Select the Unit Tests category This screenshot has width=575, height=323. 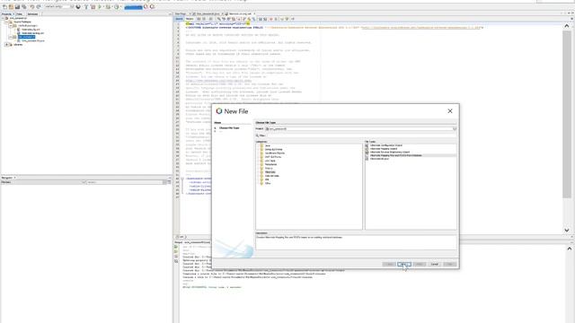coord(270,161)
